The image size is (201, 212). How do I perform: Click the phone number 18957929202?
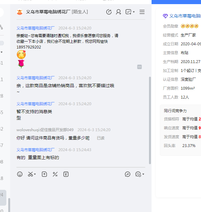[29, 47]
